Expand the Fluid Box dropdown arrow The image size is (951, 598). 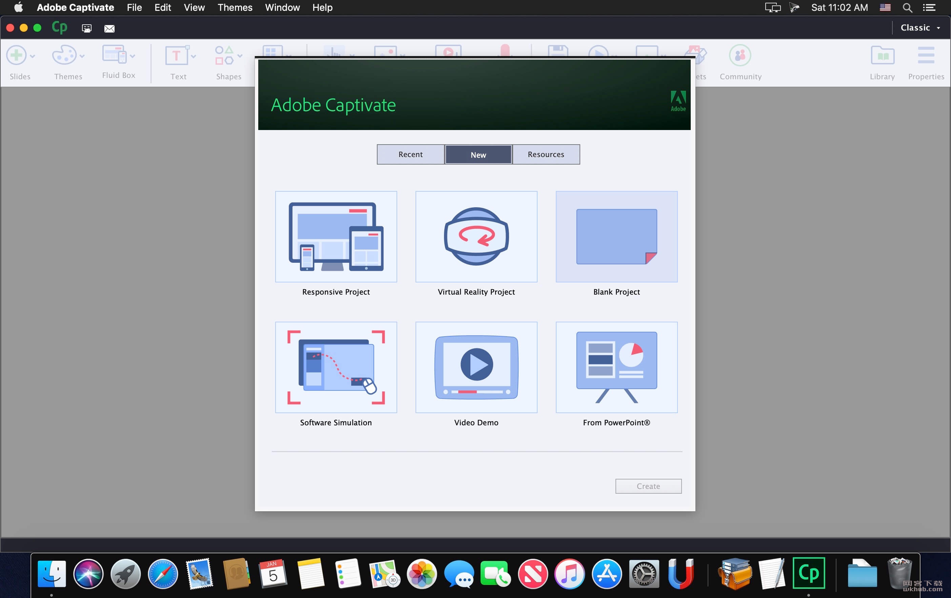(x=132, y=57)
